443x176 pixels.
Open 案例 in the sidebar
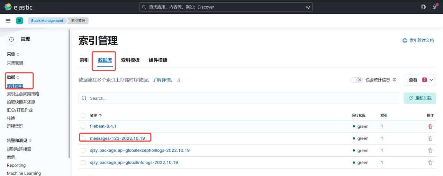coord(11,157)
